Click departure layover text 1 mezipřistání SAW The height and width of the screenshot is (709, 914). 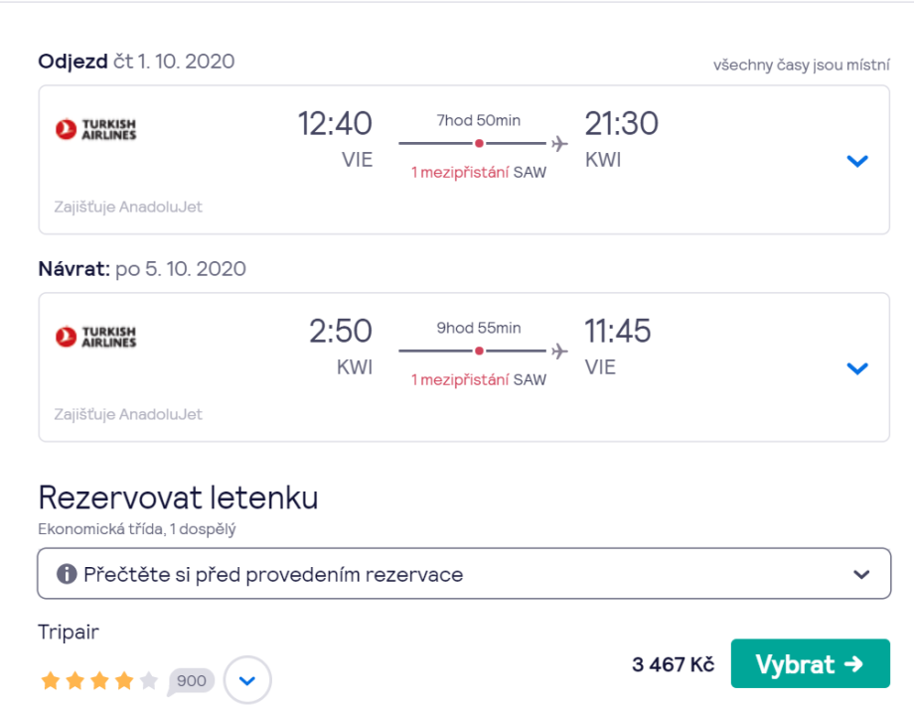coord(479,173)
